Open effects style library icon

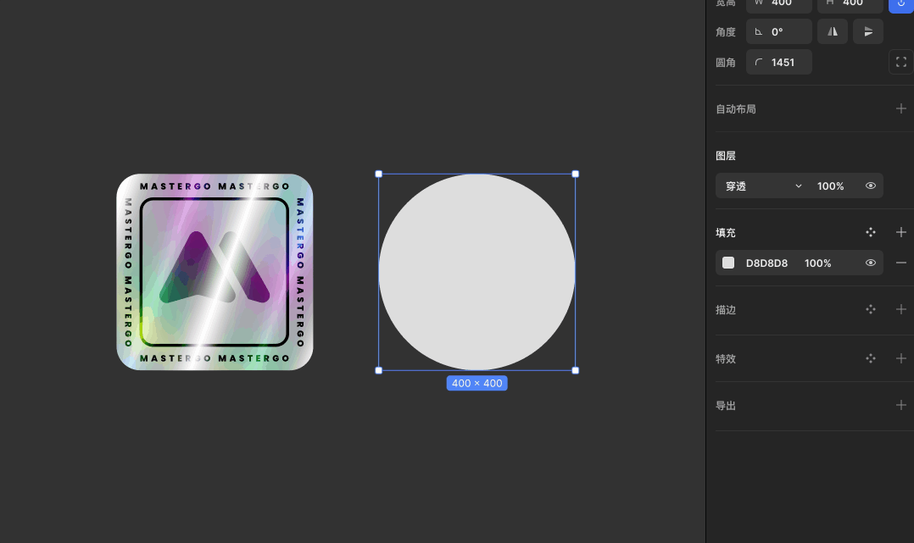870,358
